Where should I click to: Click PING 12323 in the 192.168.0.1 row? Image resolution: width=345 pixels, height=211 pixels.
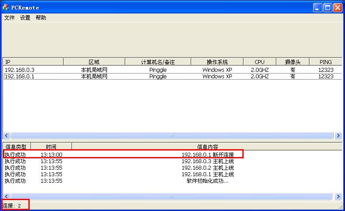point(326,77)
